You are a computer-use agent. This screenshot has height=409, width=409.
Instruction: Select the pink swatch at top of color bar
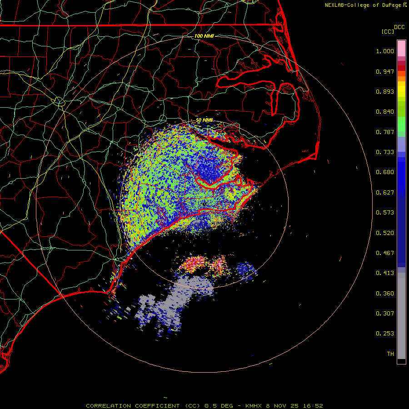pos(401,49)
